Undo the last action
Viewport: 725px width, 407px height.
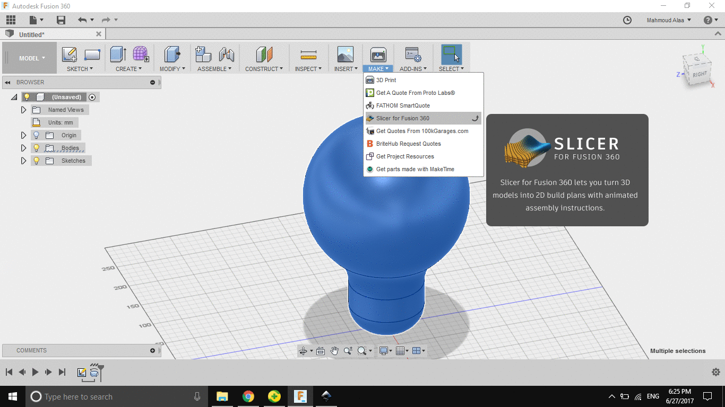pyautogui.click(x=82, y=20)
